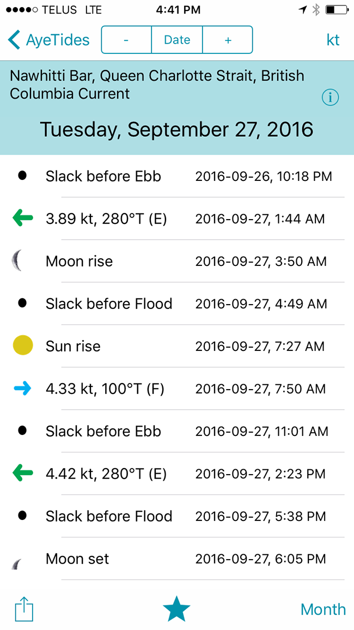Image resolution: width=354 pixels, height=630 pixels.
Task: Tap the yellow Sun rise icon
Action: 23,346
